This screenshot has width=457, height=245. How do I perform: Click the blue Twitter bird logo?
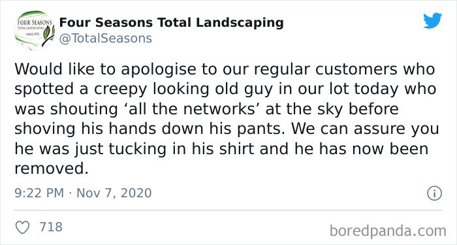coord(432,21)
